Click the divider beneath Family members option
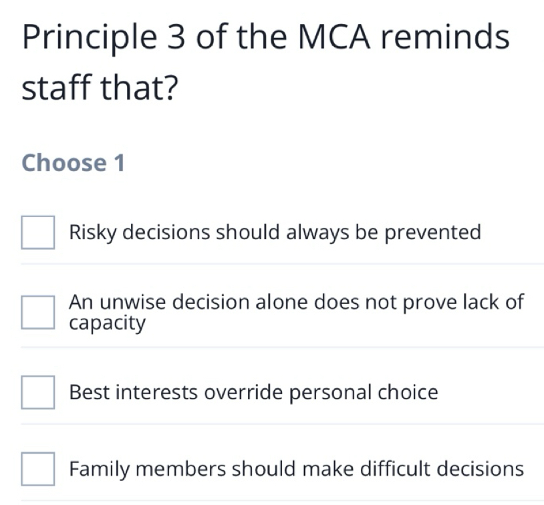The height and width of the screenshot is (505, 544). pos(283,500)
